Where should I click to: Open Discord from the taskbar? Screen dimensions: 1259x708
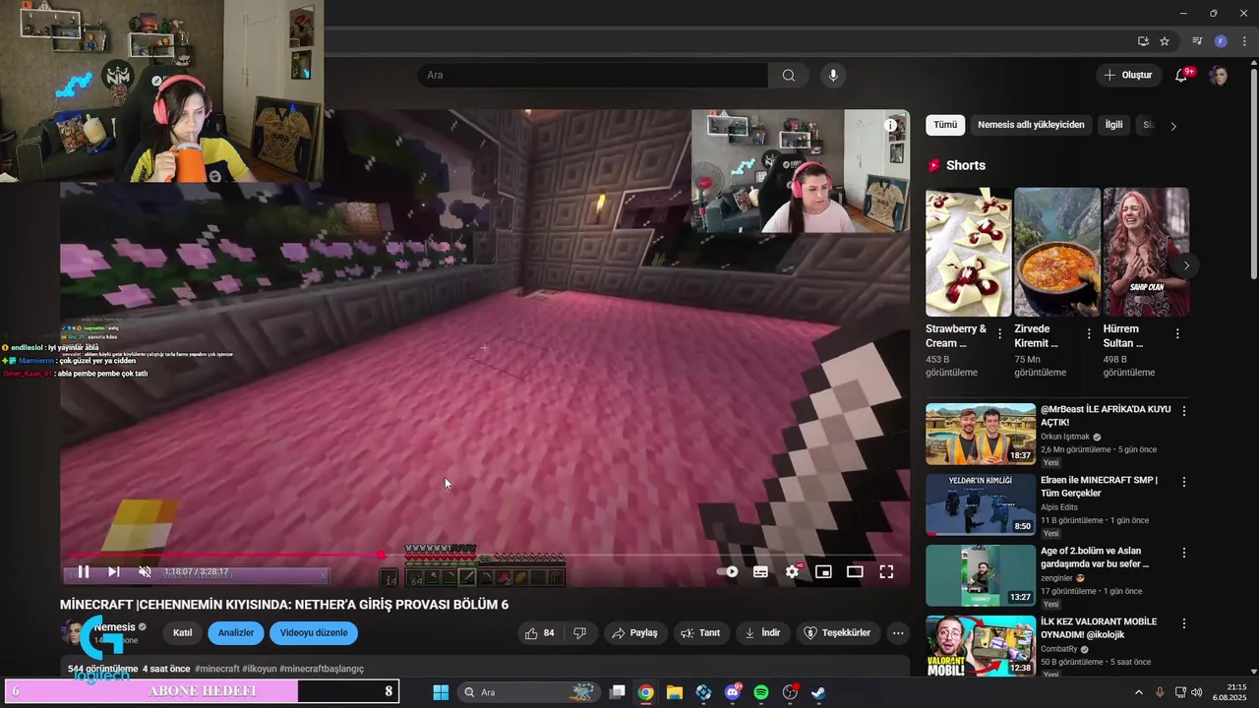(733, 692)
